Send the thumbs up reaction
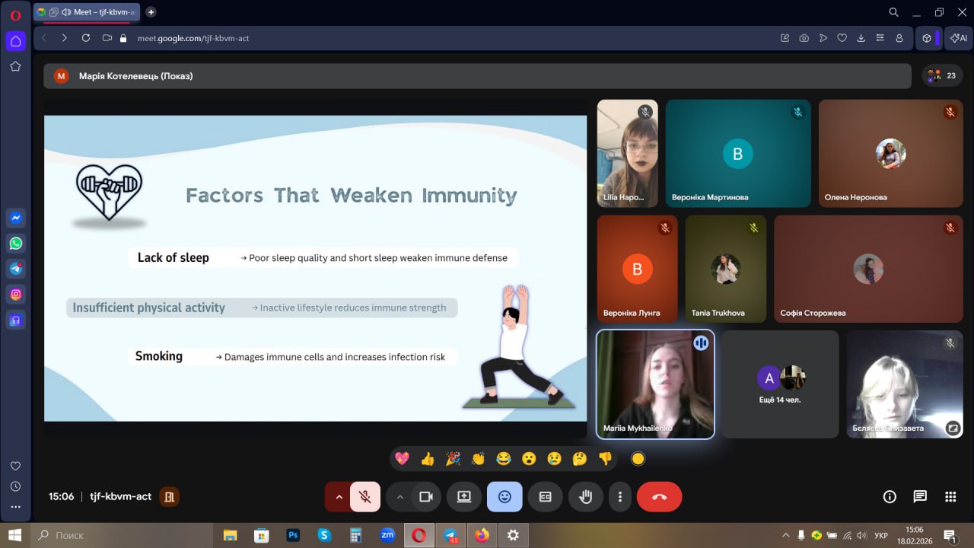Screen dimensions: 974x548 428,458
